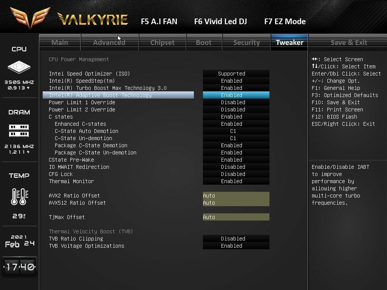Select TVB Voltage Optimizations label
Screen dimensions: 387x290
[87, 246]
